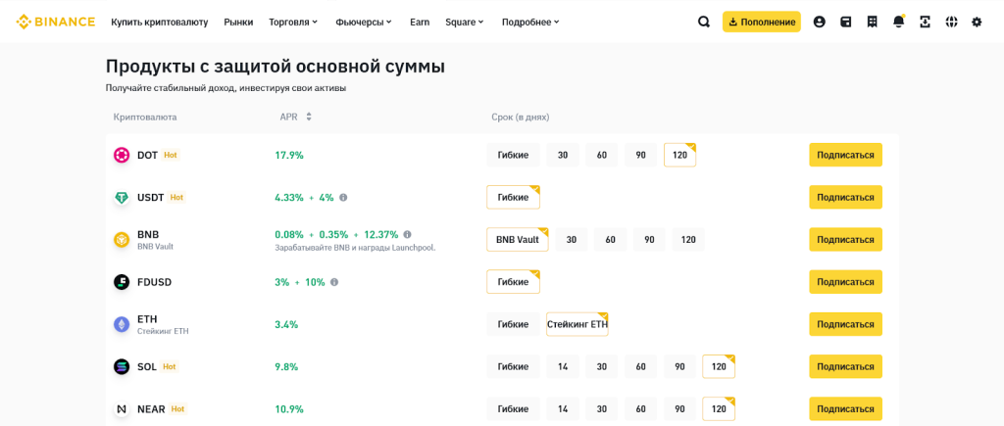
Task: Click the Binance logo
Action: 56,22
